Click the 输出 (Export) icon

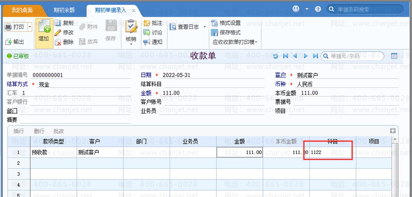point(9,42)
